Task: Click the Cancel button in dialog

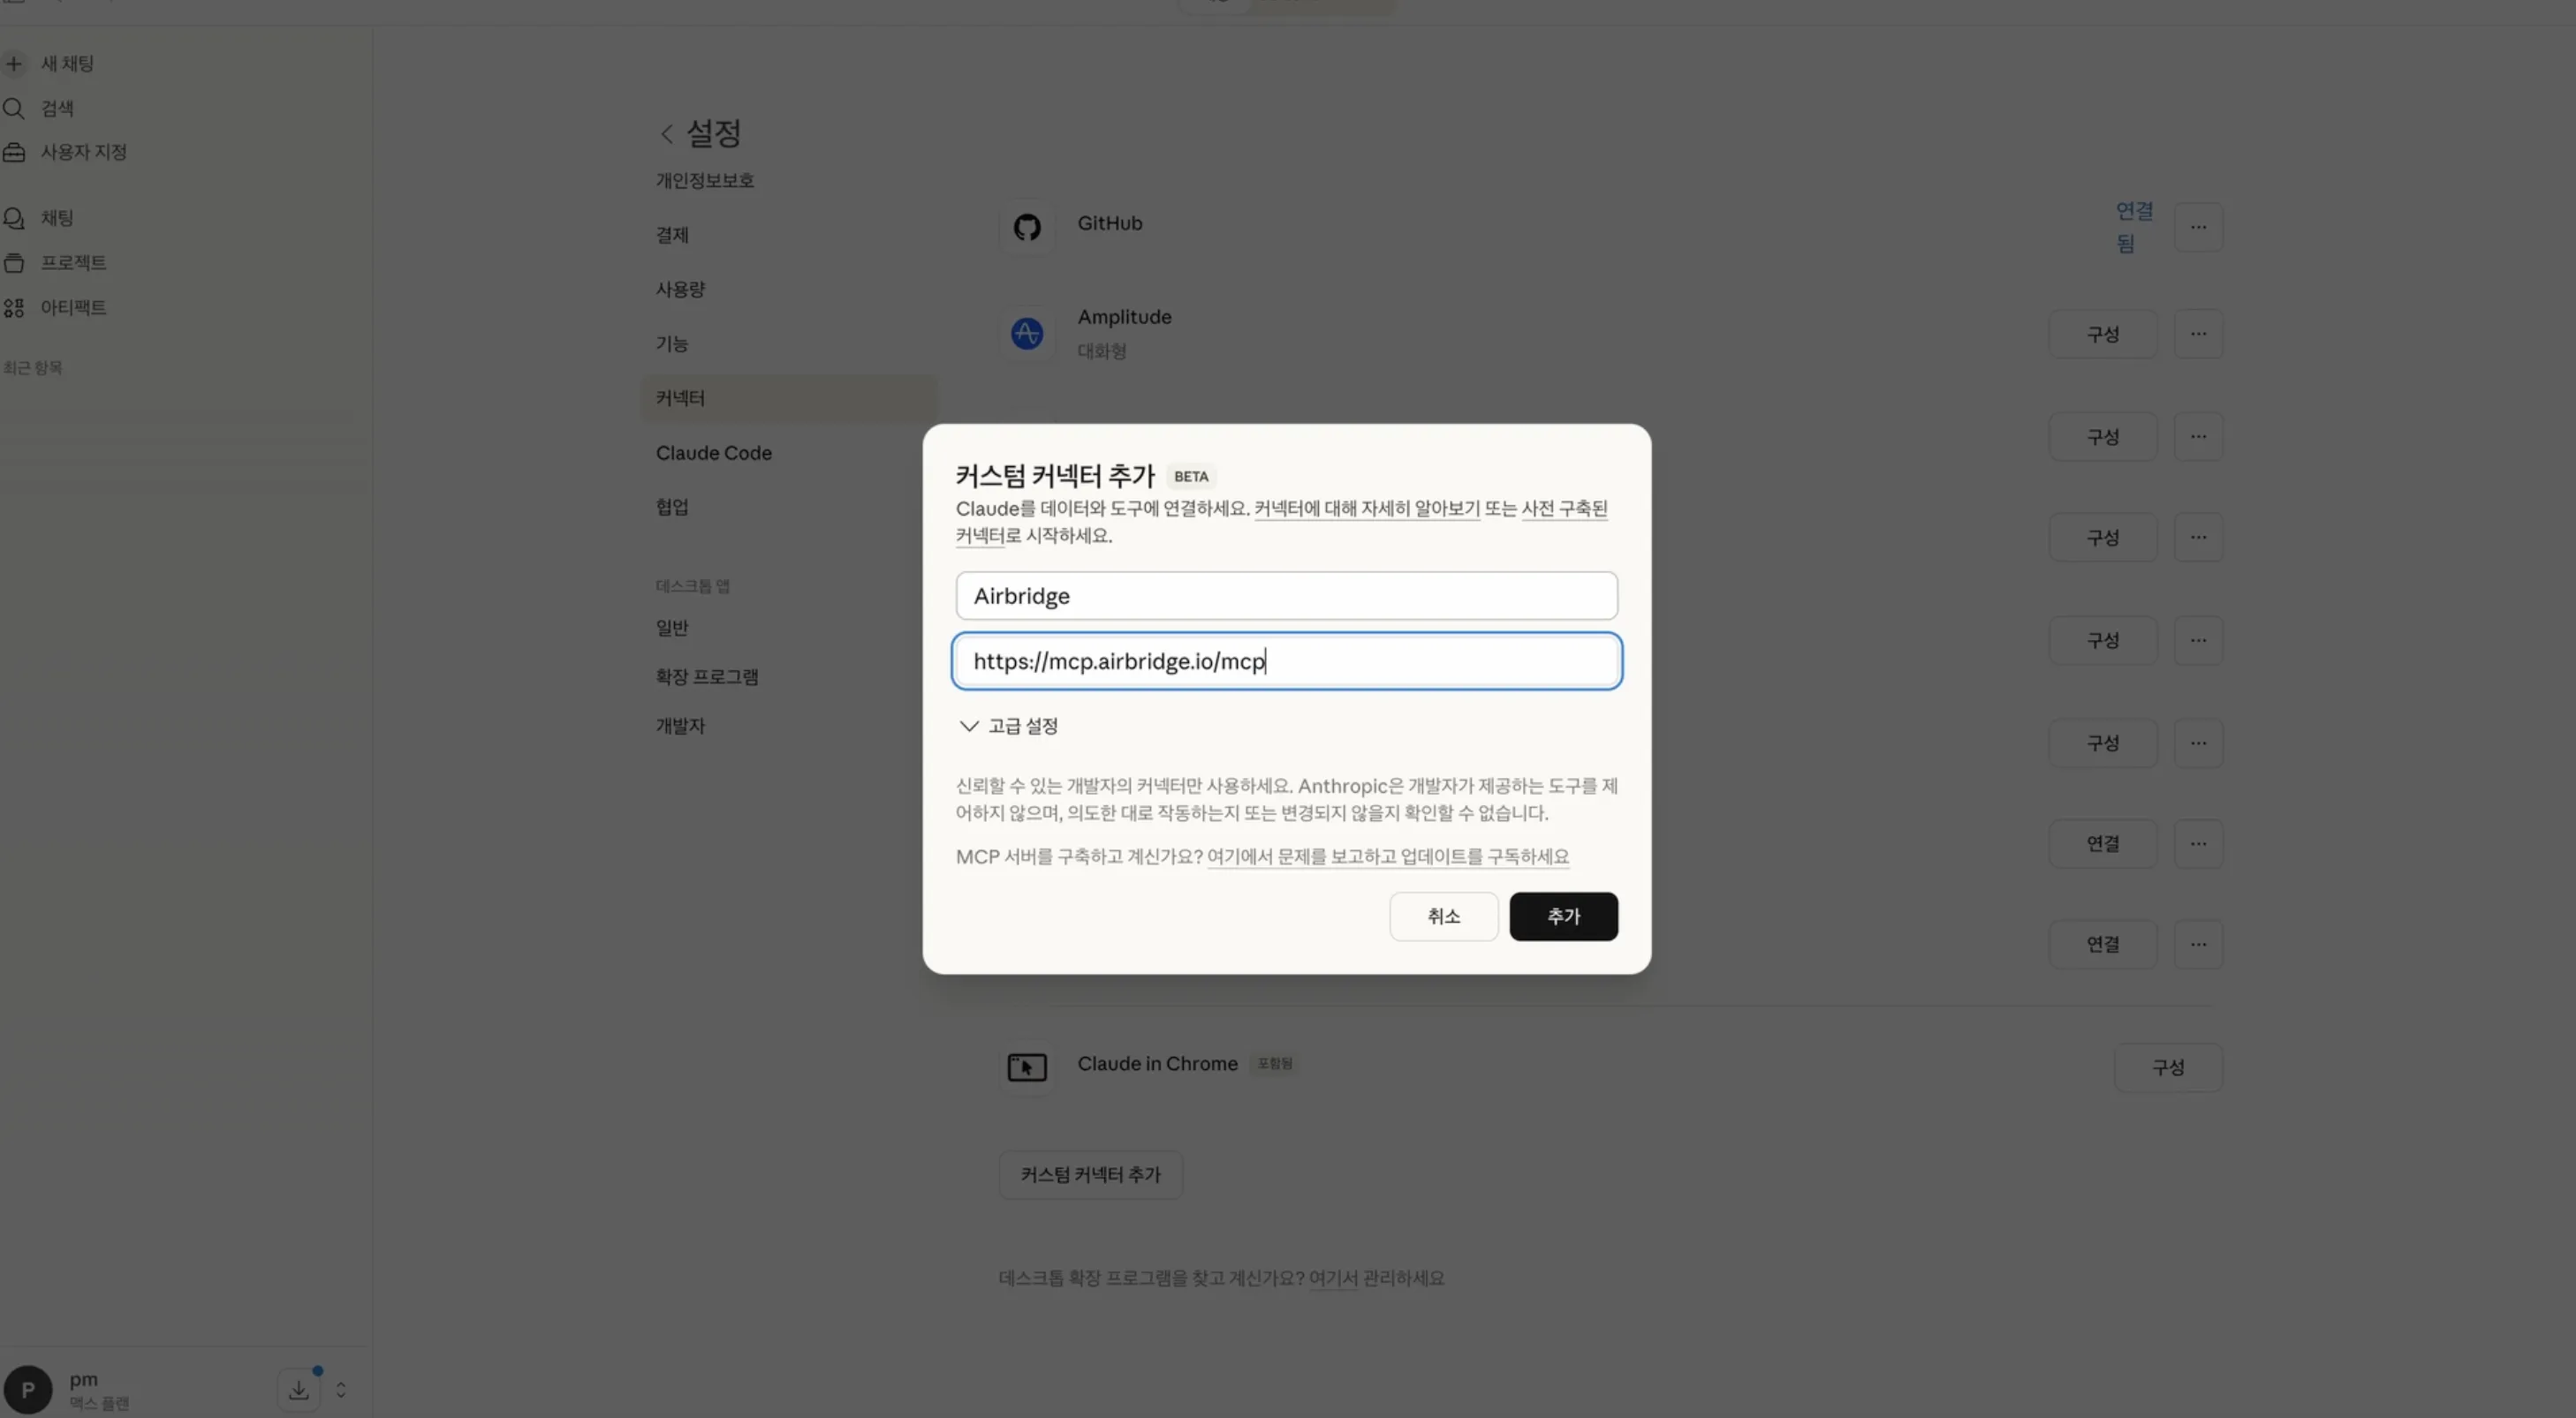Action: pyautogui.click(x=1443, y=916)
